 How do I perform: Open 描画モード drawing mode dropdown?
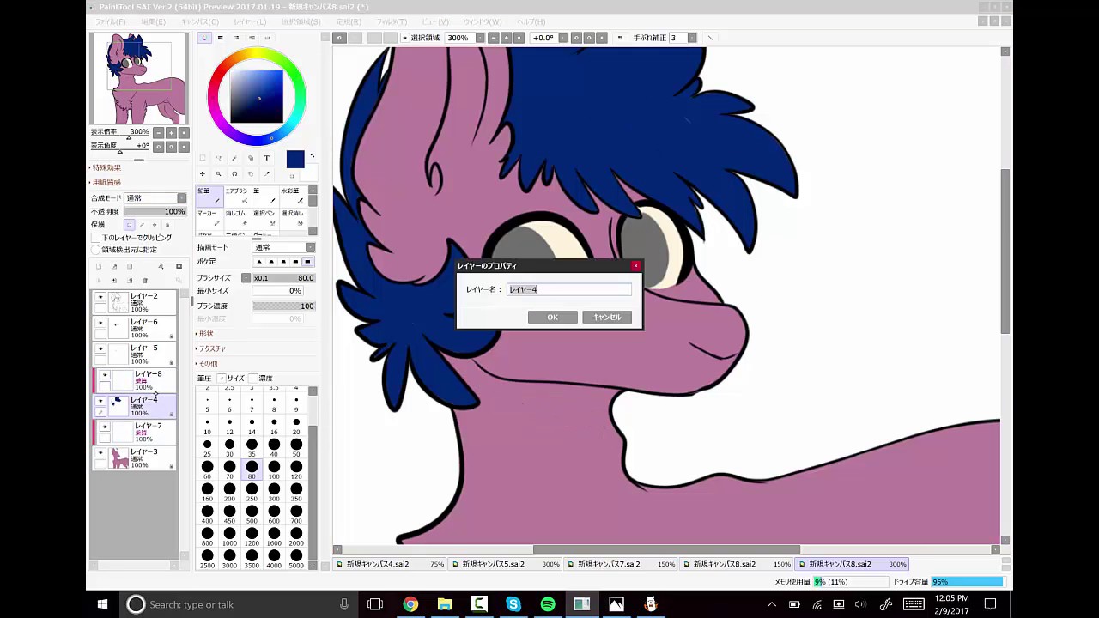283,247
